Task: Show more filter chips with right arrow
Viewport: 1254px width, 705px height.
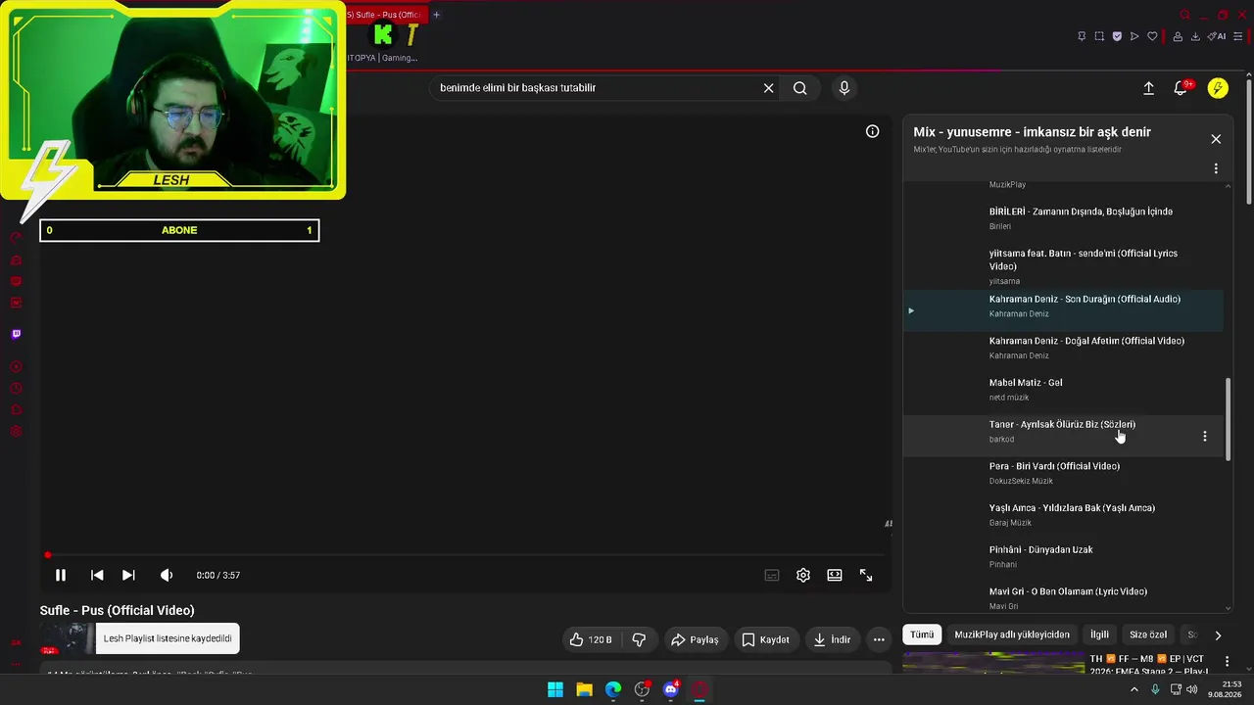Action: (x=1218, y=634)
